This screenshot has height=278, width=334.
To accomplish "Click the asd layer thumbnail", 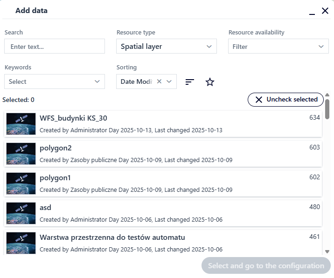I will tap(21, 213).
